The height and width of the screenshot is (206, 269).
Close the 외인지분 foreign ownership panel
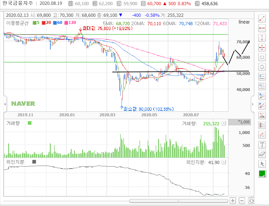[224, 162]
